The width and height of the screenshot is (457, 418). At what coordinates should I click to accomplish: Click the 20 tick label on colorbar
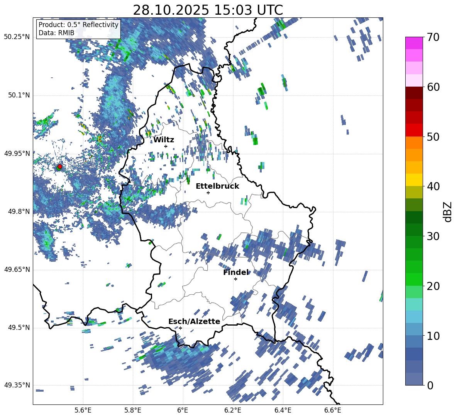(433, 286)
